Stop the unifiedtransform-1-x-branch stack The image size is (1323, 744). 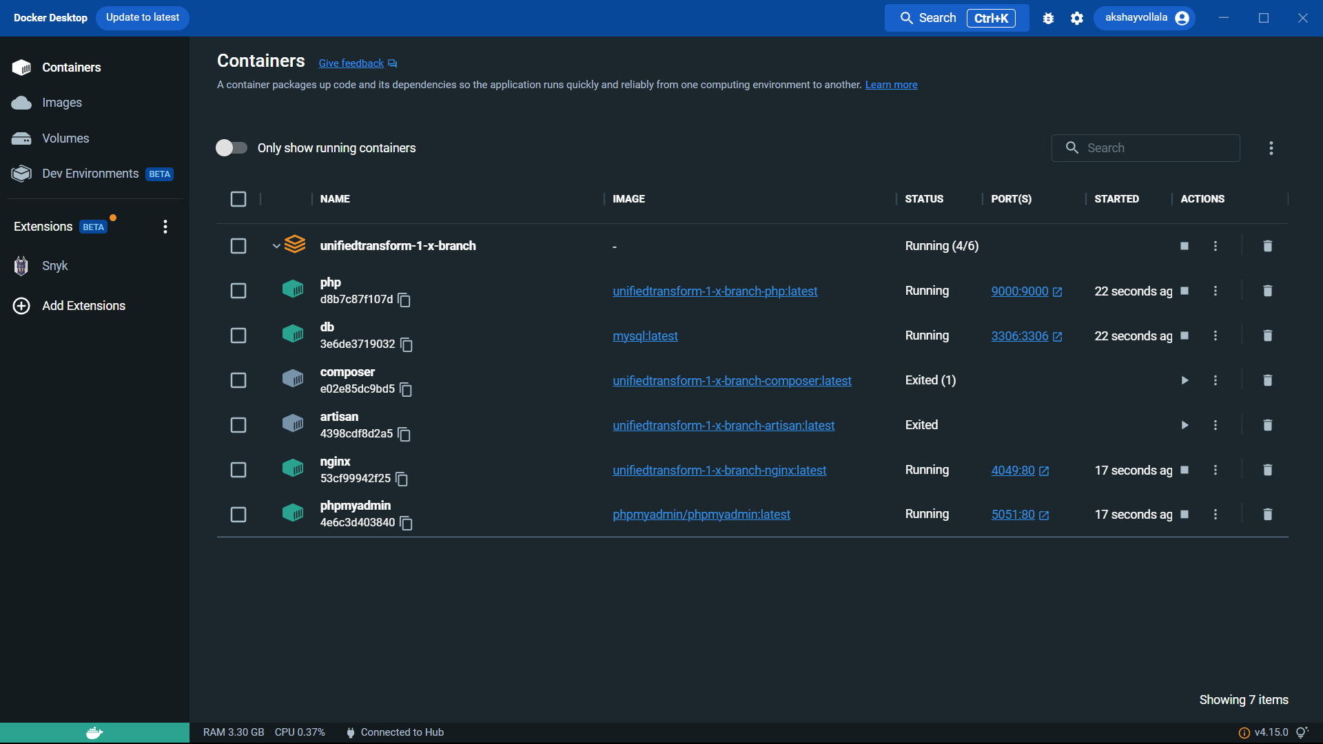point(1184,246)
